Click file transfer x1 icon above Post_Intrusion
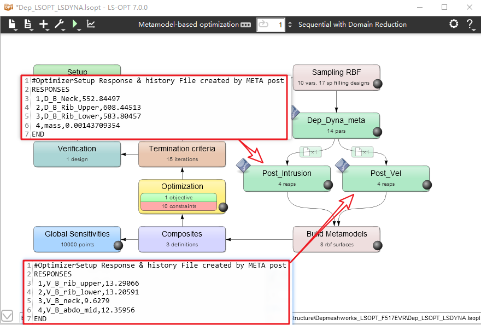 coord(310,152)
